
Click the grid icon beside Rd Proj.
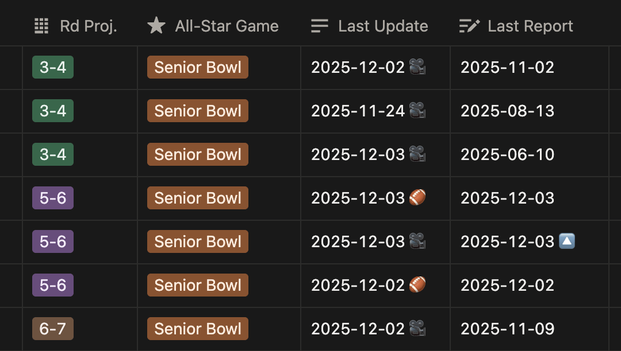[41, 26]
